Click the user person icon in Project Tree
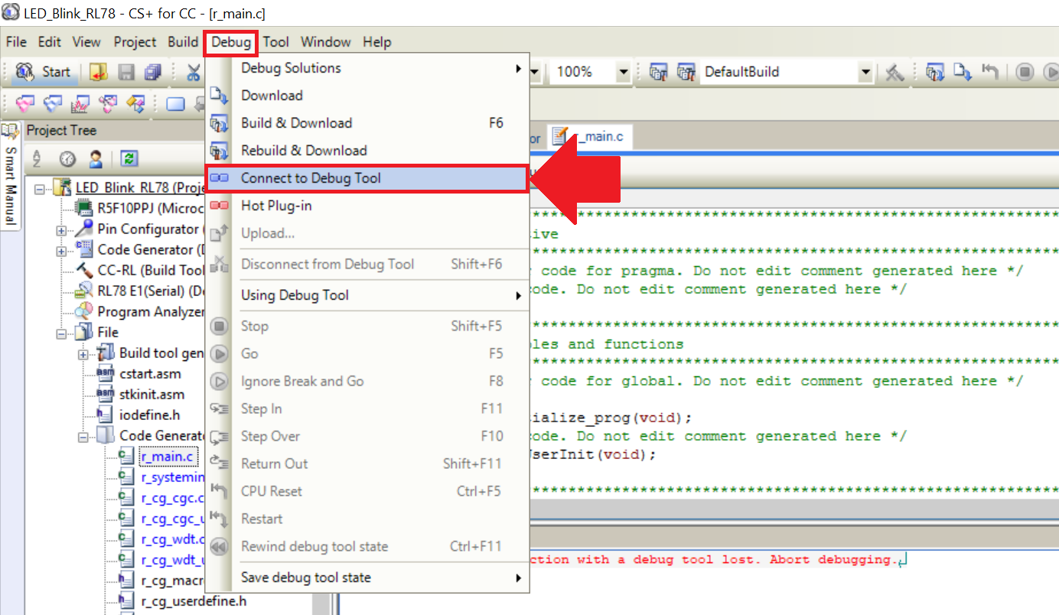Screen dimensions: 1059x615 coord(96,158)
